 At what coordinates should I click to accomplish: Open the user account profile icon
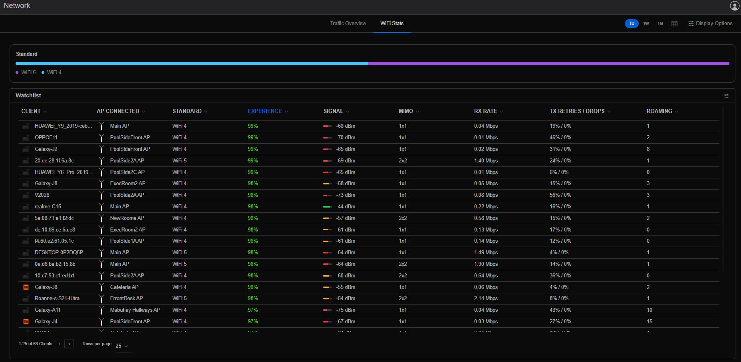(x=734, y=6)
